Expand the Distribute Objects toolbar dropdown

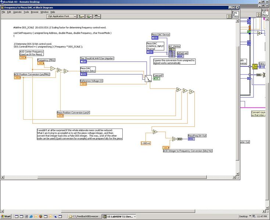click(89, 17)
